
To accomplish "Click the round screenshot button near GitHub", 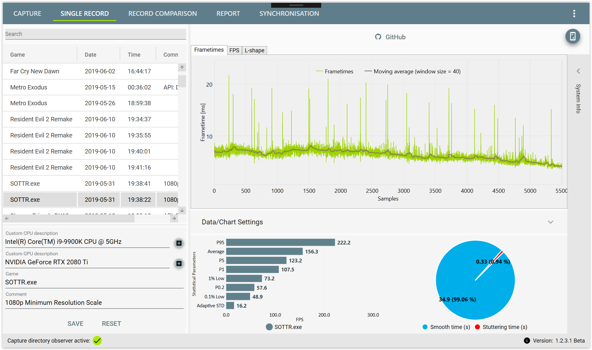I will (573, 36).
